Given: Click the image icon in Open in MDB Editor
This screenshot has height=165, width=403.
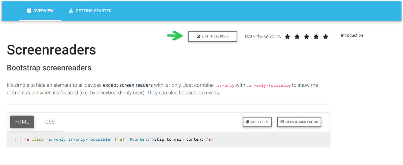Looking at the screenshot, I should click(x=282, y=122).
